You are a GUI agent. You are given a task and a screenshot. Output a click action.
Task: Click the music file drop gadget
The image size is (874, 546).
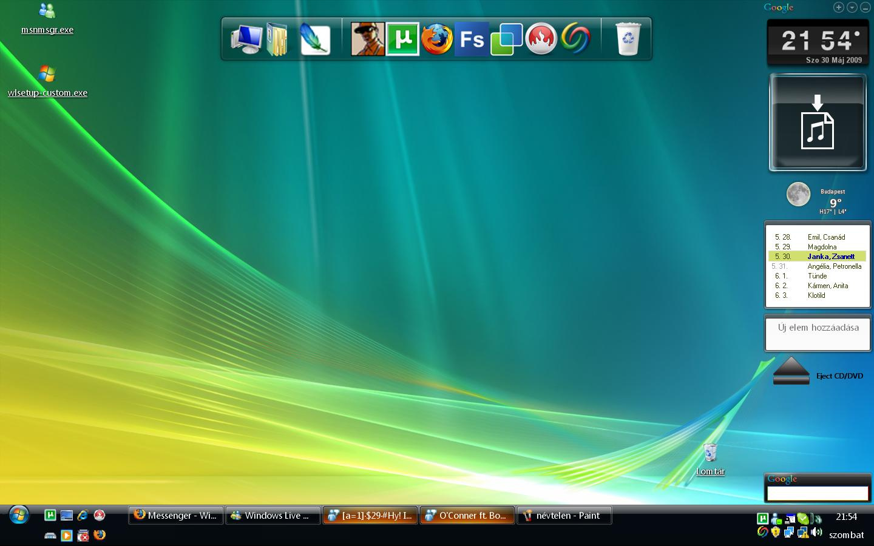tap(818, 123)
